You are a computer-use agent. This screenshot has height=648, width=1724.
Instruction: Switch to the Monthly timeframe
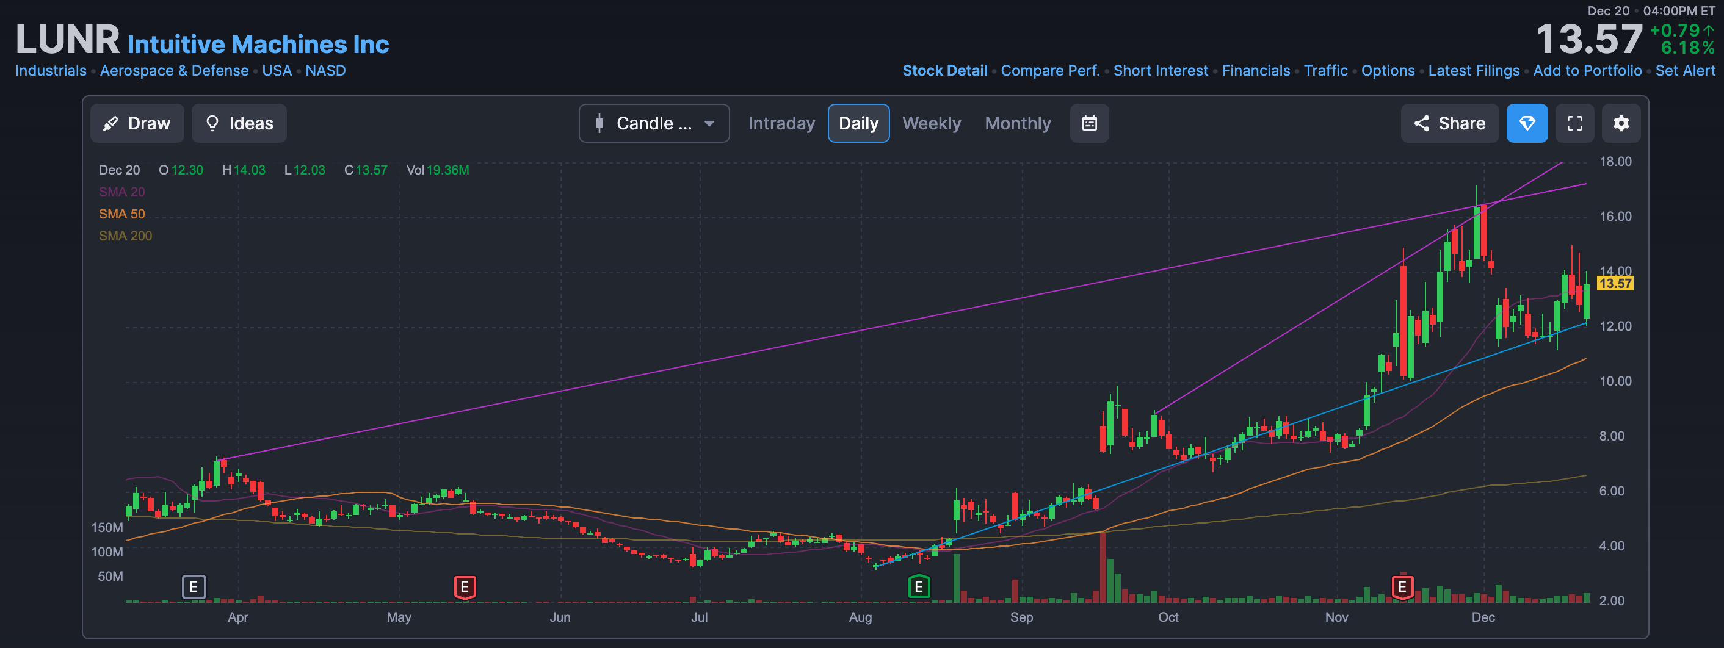(x=1017, y=123)
